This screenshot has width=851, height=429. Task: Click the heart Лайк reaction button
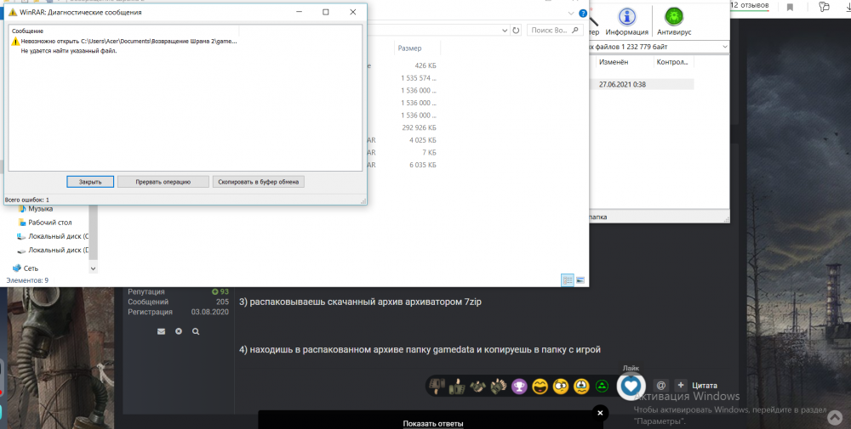pos(631,387)
